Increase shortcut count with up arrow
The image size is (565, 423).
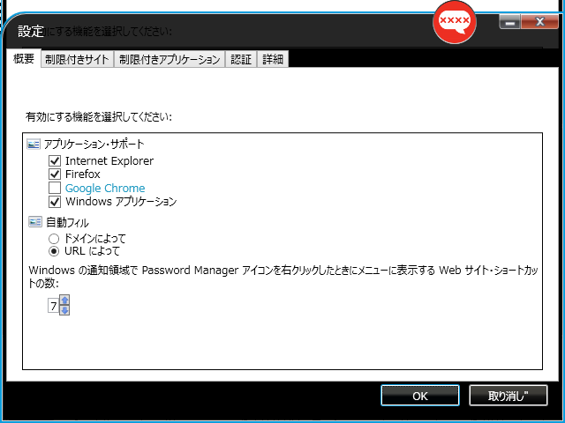(x=64, y=300)
